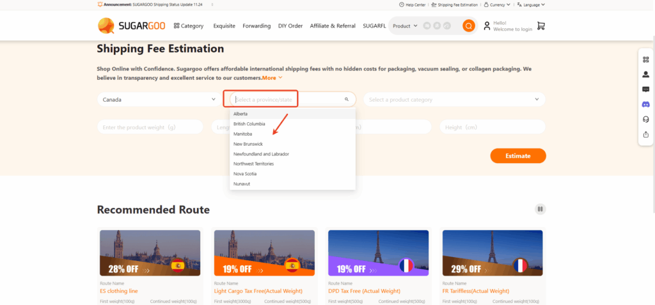Open the Exquisite nav item
The height and width of the screenshot is (305, 655).
(224, 26)
